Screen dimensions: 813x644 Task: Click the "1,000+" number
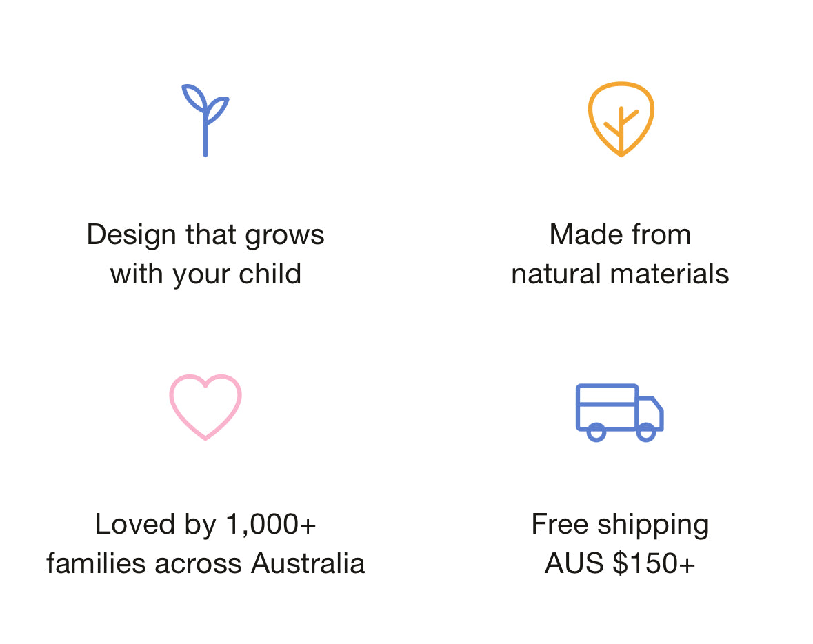click(x=271, y=525)
